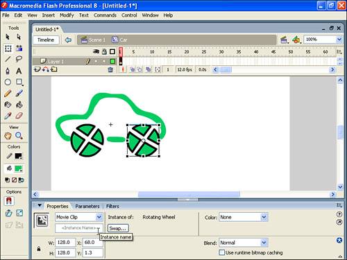
Task: Select the Text tool
Action: pyautogui.click(x=19, y=71)
